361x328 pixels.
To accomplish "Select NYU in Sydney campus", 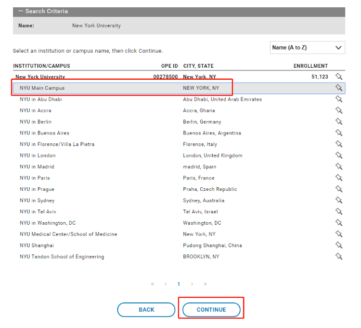I will click(x=37, y=200).
